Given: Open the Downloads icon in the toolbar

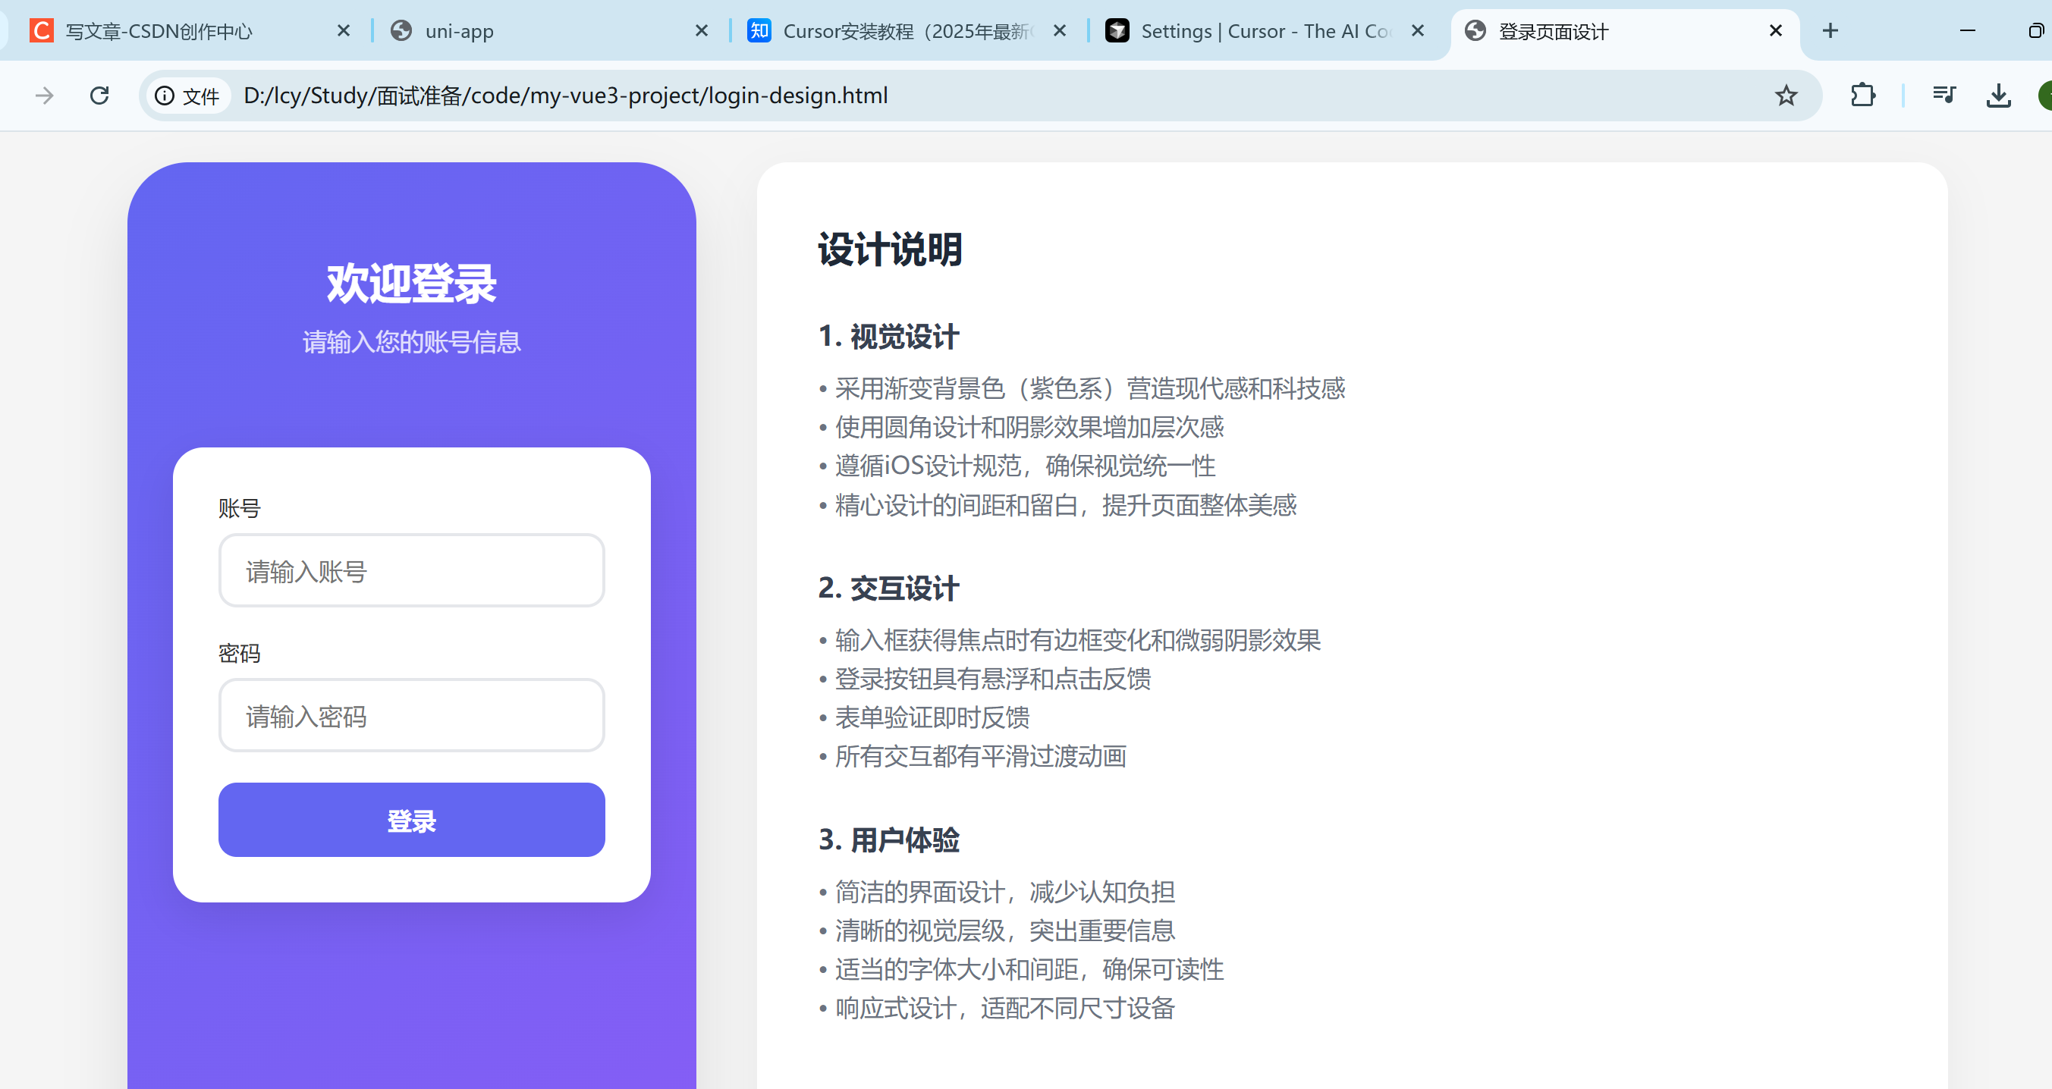Looking at the screenshot, I should [x=1998, y=95].
